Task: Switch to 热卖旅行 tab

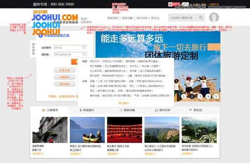Action: pos(87,110)
